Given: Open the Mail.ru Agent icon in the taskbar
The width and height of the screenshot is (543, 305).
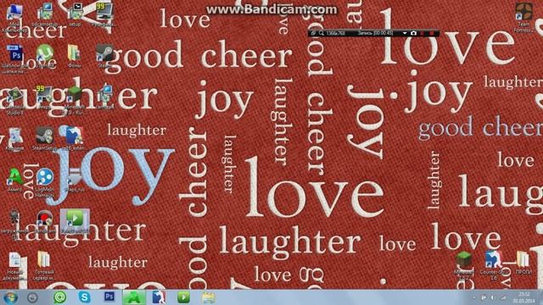Looking at the screenshot, I should point(60,297).
